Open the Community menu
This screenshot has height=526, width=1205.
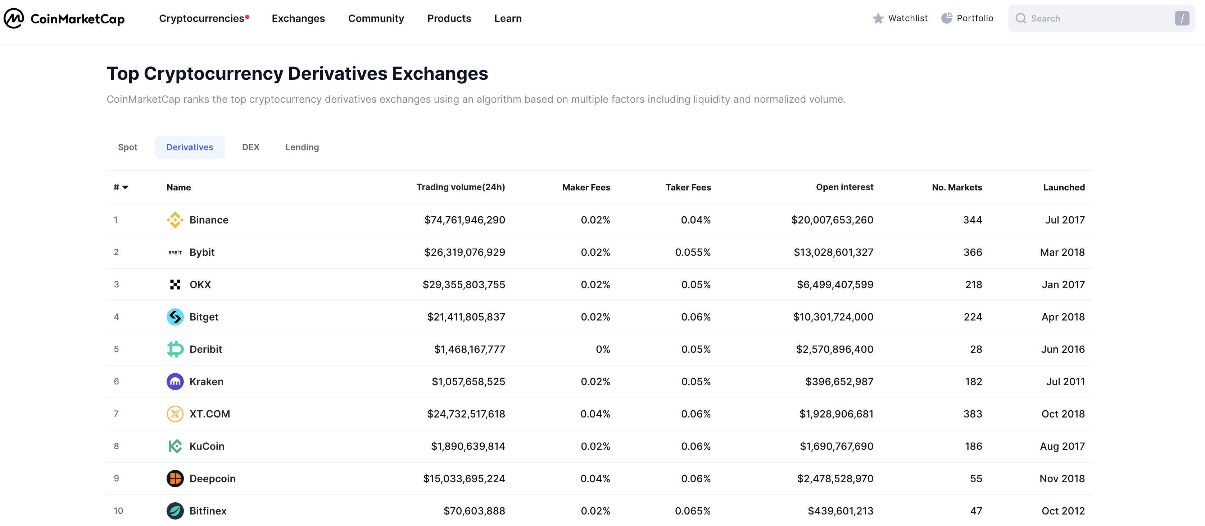(376, 18)
